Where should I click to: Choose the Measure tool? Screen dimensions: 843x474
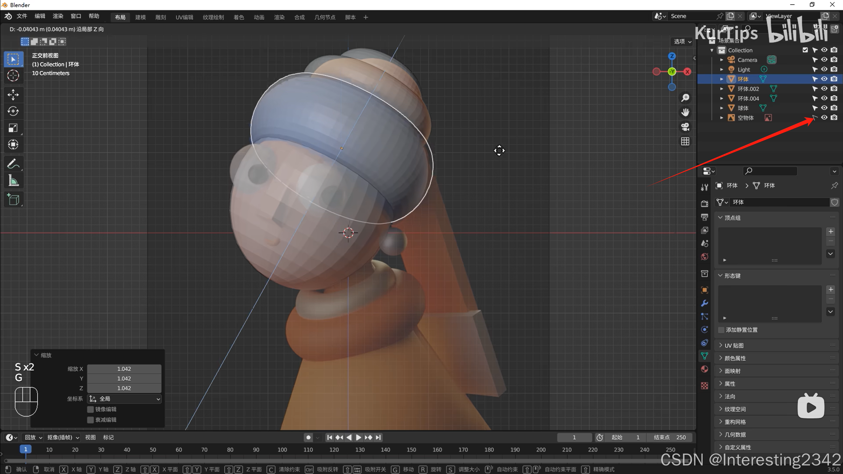pos(13,180)
